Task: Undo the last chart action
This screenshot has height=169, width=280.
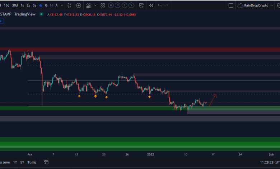Action: coord(160,5)
